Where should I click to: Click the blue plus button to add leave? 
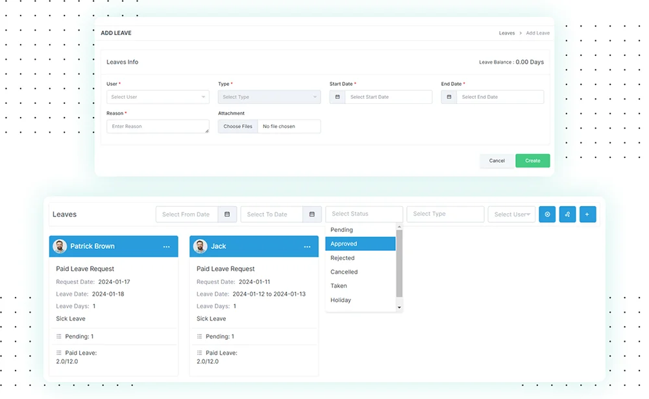[x=587, y=214]
